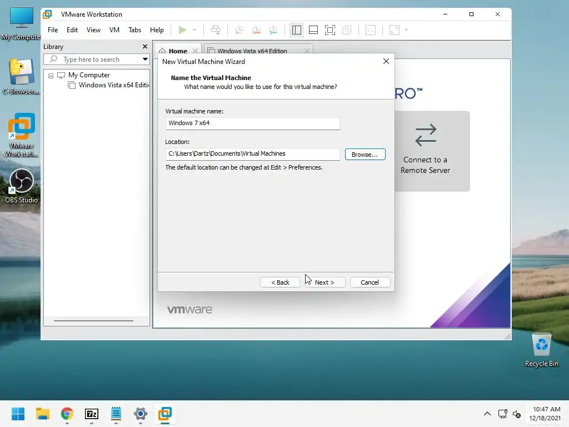569x427 pixels.
Task: Select My Computer in Library tree
Action: click(88, 75)
